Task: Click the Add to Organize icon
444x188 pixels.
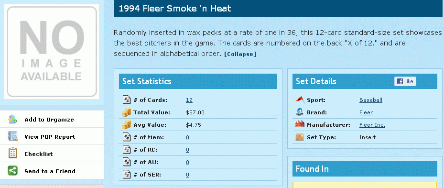Action: [x=13, y=120]
